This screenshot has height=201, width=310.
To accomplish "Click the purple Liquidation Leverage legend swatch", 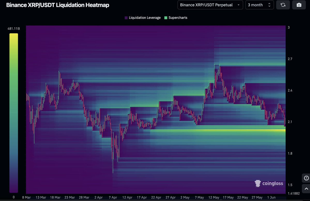I will point(126,18).
